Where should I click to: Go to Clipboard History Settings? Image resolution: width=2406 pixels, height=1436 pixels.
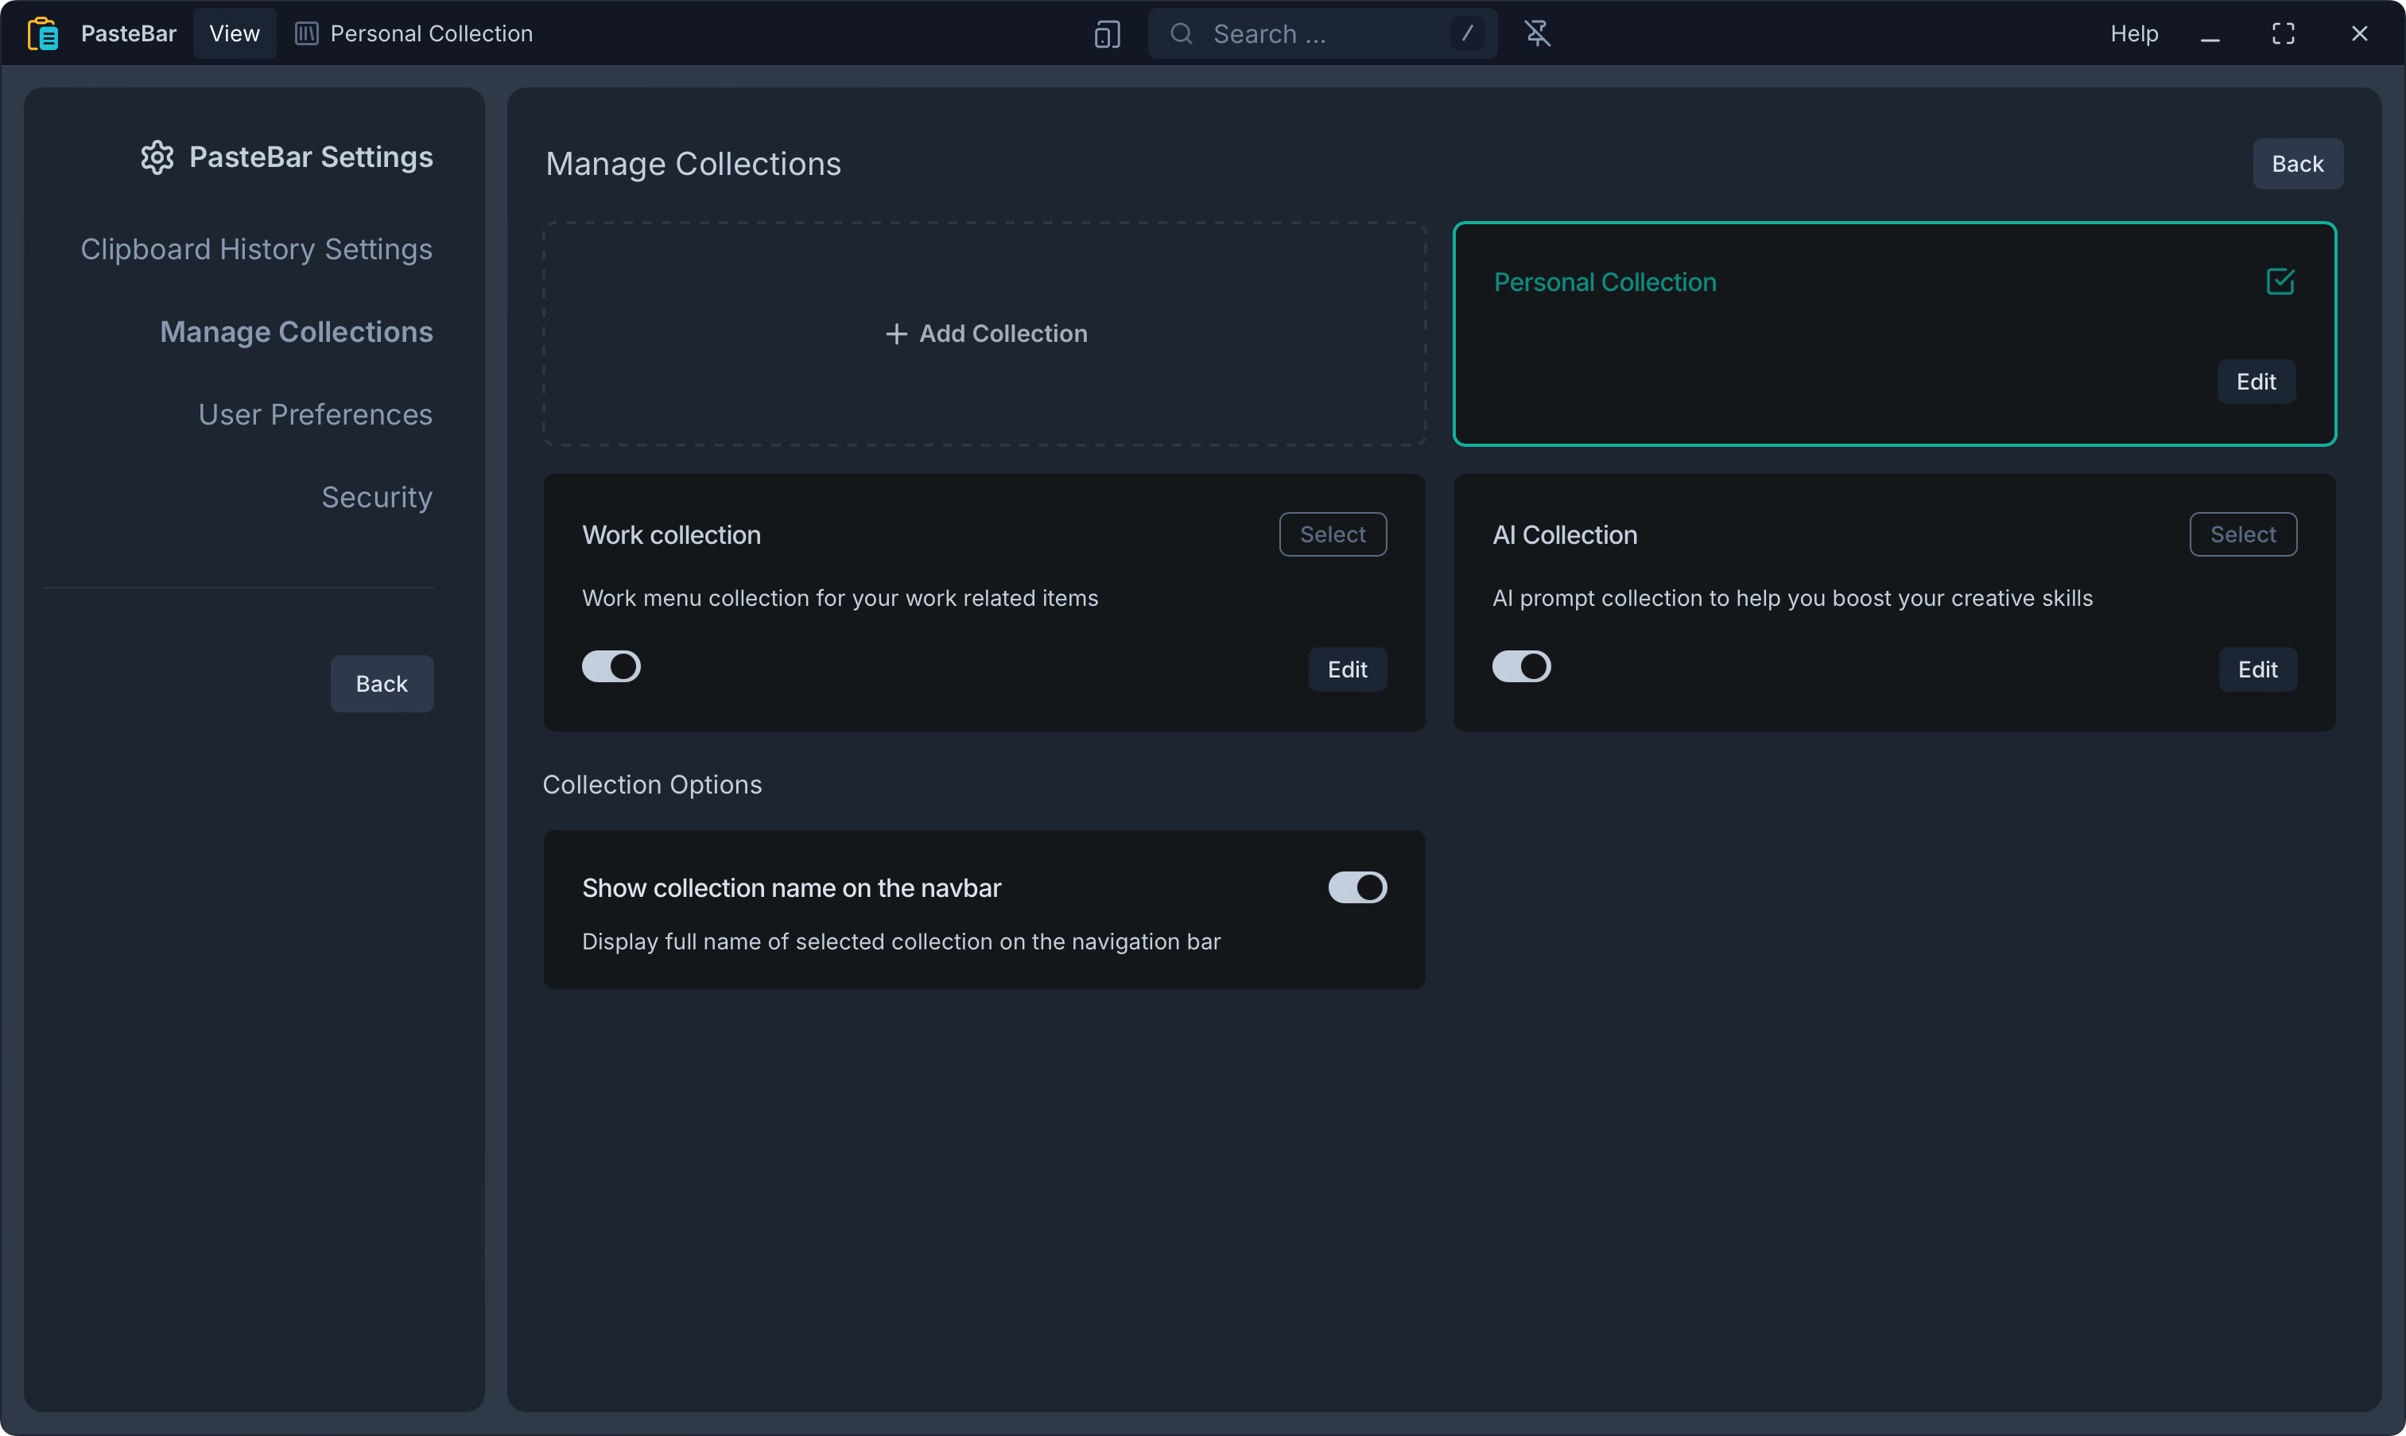[x=256, y=250]
